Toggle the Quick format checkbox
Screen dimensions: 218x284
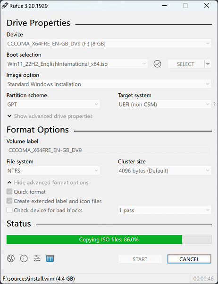tap(9, 192)
